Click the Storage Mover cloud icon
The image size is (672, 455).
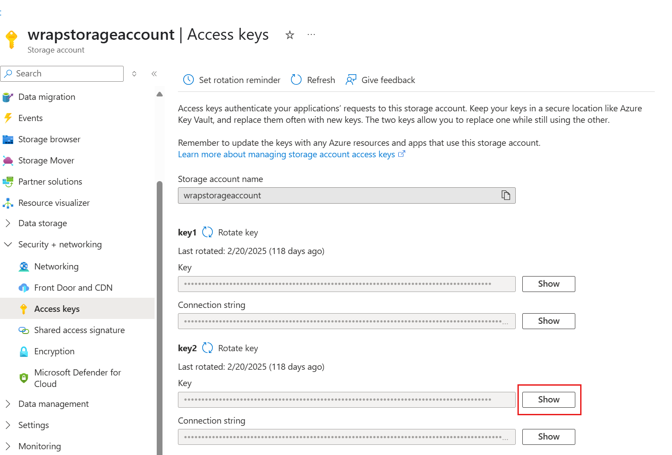pos(8,160)
